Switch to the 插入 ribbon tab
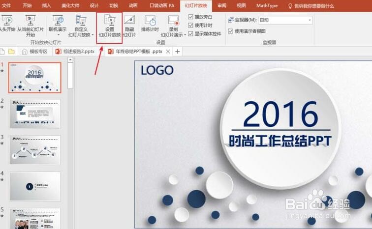Screen dimensions: 372x229 pyautogui.click(x=46, y=5)
